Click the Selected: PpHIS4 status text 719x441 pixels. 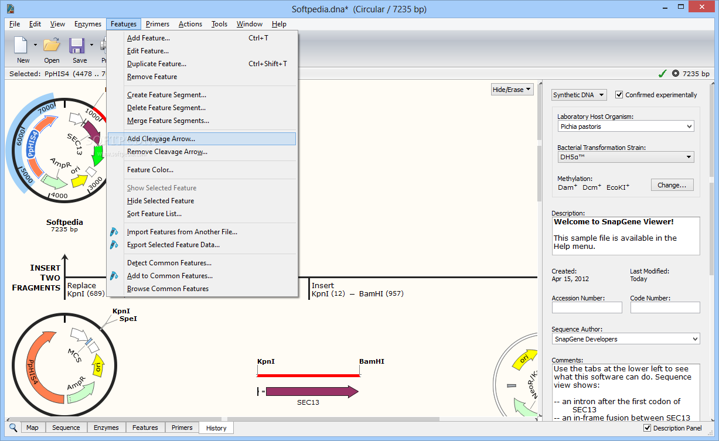(x=57, y=74)
